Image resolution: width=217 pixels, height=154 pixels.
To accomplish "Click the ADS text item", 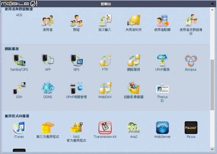I will click(19, 15).
